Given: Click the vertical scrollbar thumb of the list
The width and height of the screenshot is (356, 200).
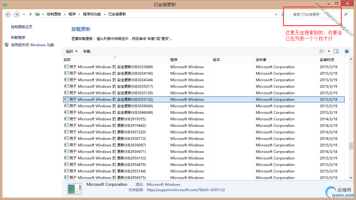Looking at the screenshot, I should (x=351, y=146).
